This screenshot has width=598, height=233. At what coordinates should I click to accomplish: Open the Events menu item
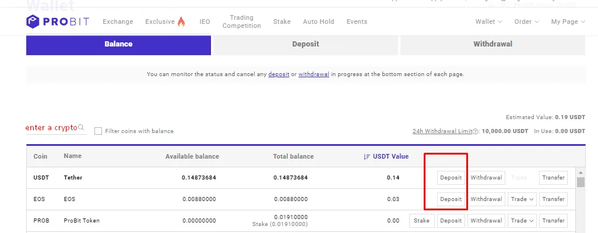pos(357,21)
